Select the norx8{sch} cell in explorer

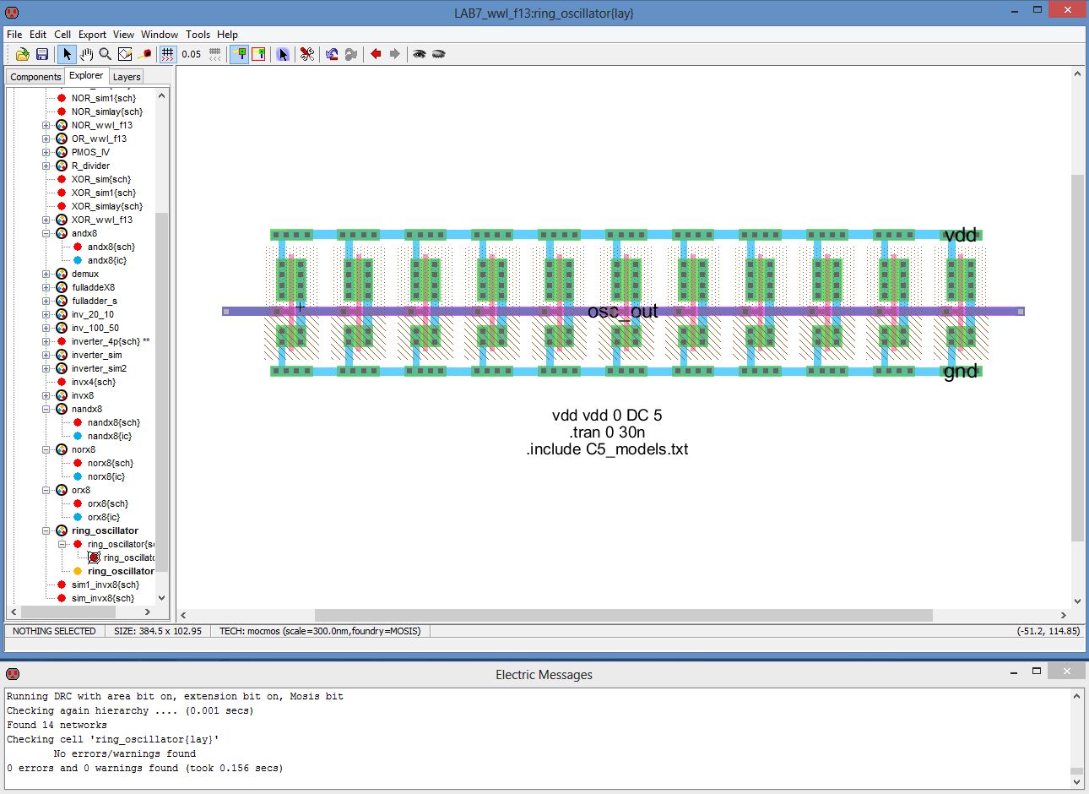pyautogui.click(x=110, y=463)
